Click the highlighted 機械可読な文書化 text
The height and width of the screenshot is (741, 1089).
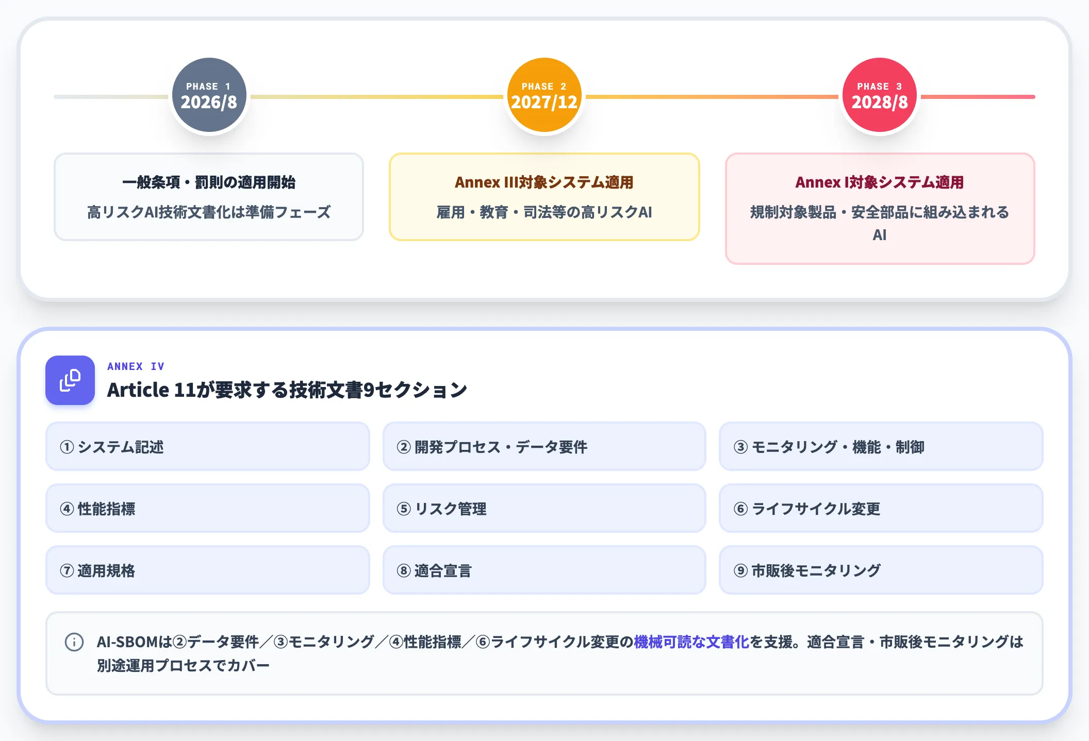tap(691, 642)
